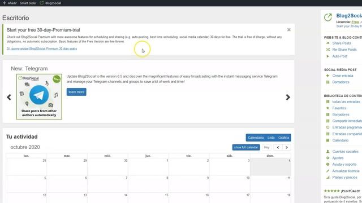Open Calendario link in sidebar
The width and height of the screenshot is (362, 203).
[x=341, y=140]
